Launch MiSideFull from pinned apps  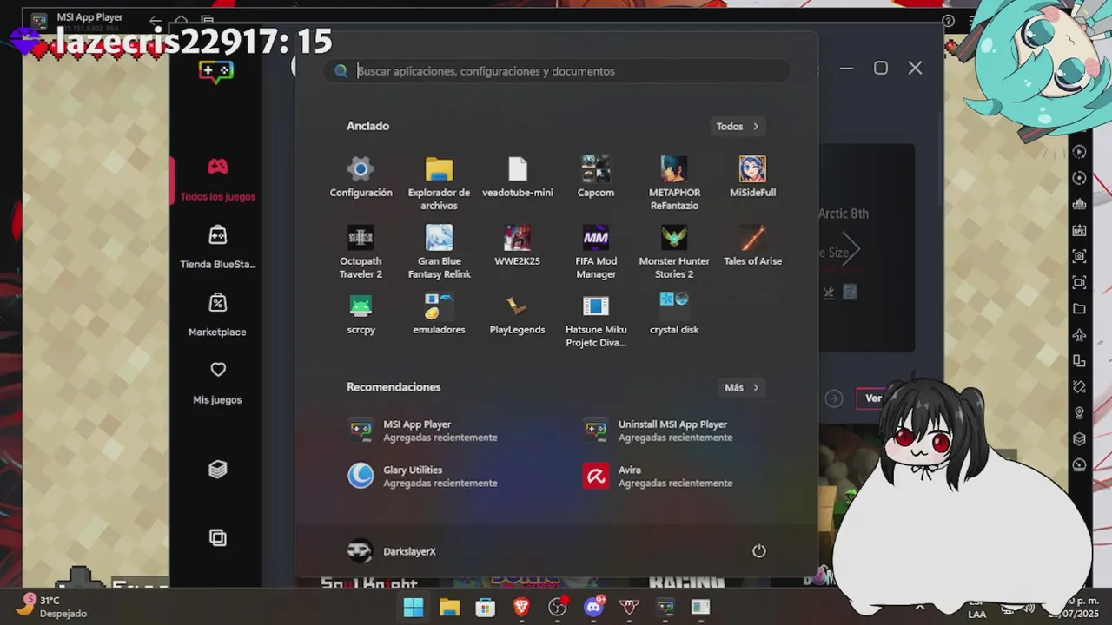752,177
